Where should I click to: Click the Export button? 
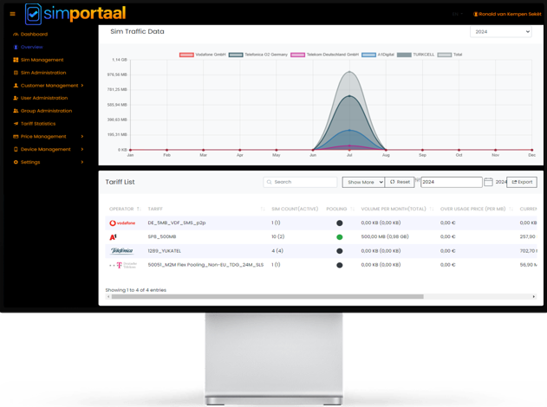click(x=522, y=182)
